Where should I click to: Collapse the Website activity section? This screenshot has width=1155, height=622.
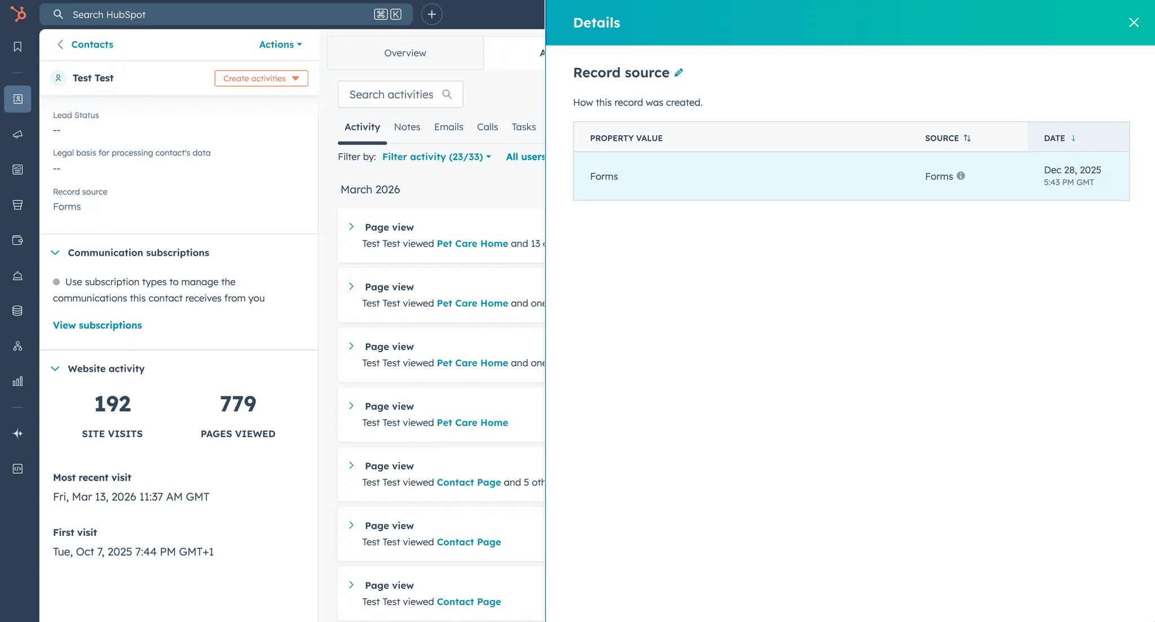tap(55, 369)
